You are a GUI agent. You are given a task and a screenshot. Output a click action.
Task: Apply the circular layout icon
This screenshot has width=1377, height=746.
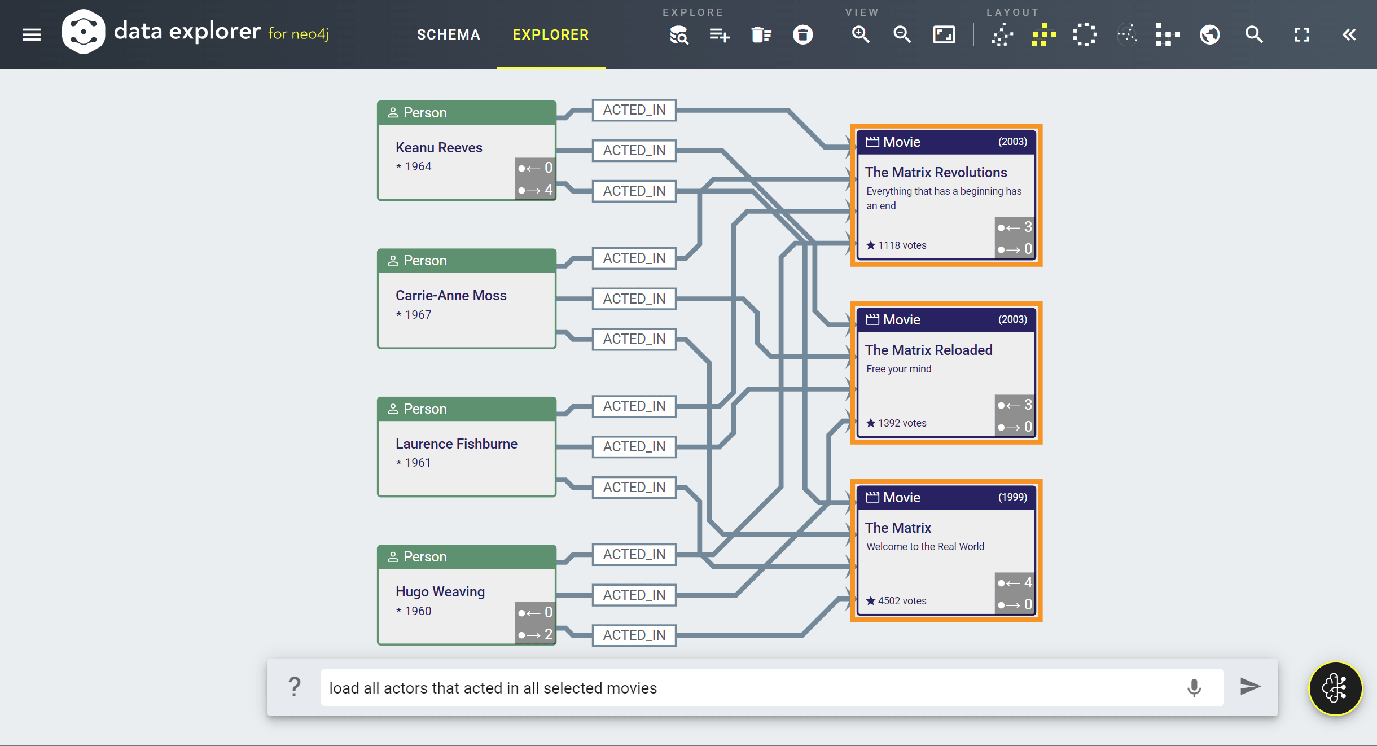point(1085,35)
